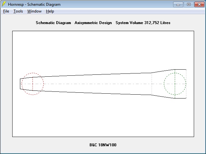Close the Hornresp Schematic Diagram window
The height and width of the screenshot is (154, 206).
[x=199, y=4]
